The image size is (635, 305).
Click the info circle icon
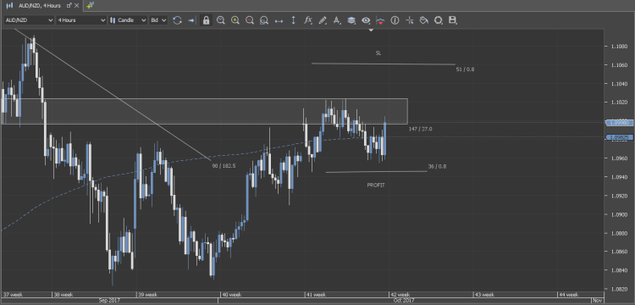click(395, 20)
